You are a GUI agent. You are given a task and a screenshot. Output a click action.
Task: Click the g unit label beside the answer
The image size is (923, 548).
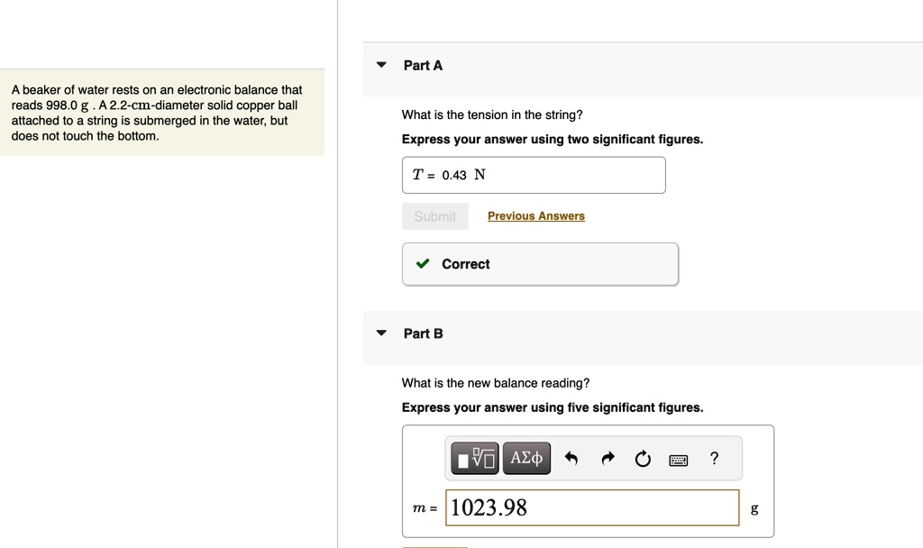point(754,508)
